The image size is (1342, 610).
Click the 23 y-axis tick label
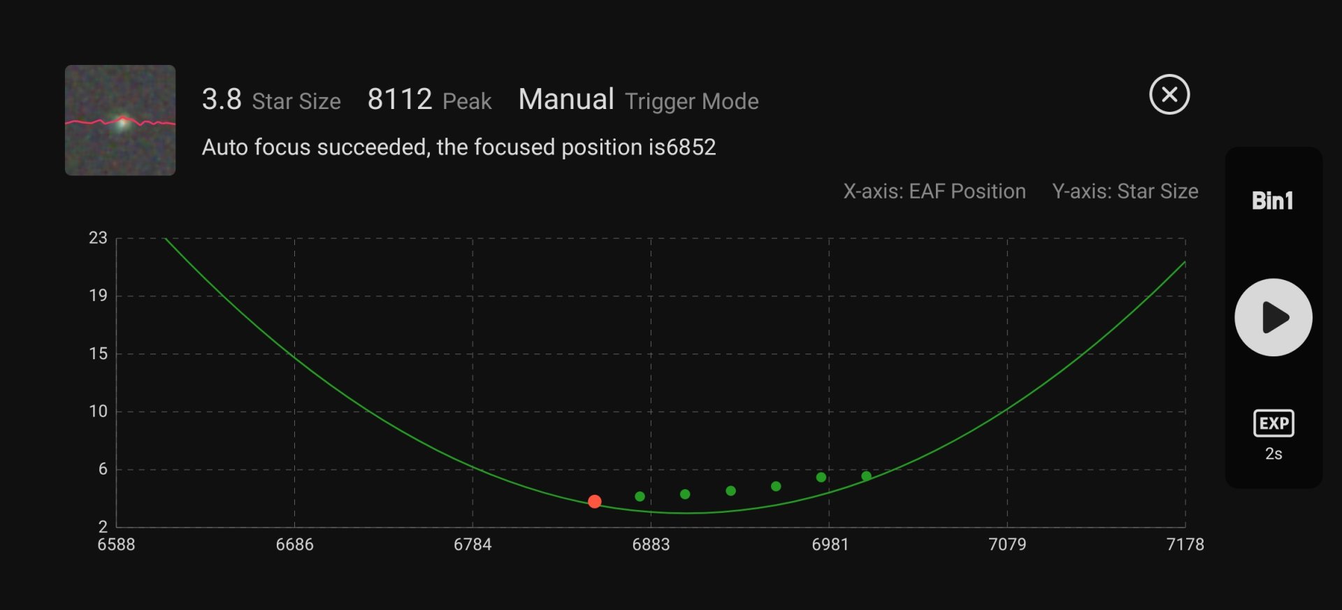(x=98, y=238)
